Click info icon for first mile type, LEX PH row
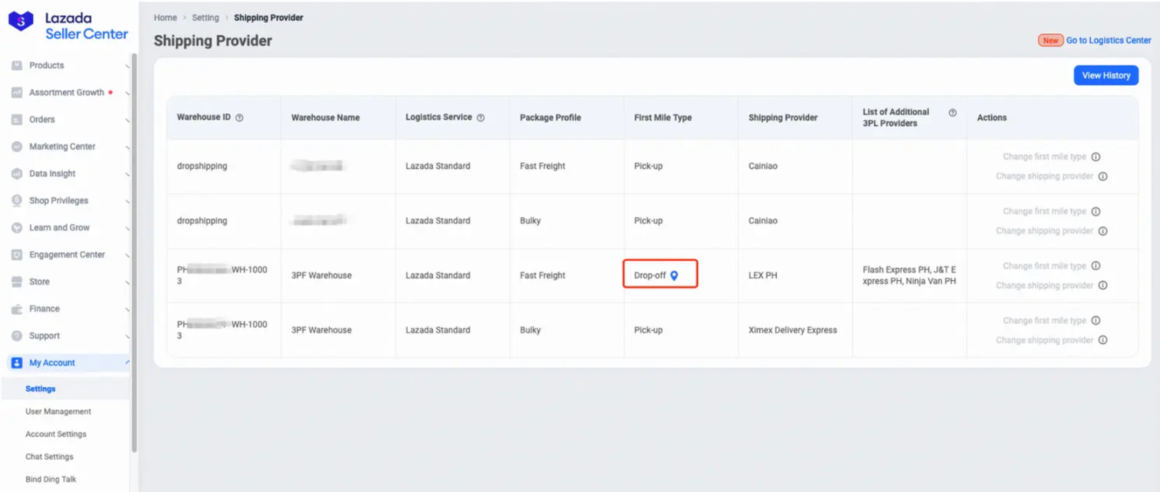The width and height of the screenshot is (1160, 492). pyautogui.click(x=1096, y=266)
